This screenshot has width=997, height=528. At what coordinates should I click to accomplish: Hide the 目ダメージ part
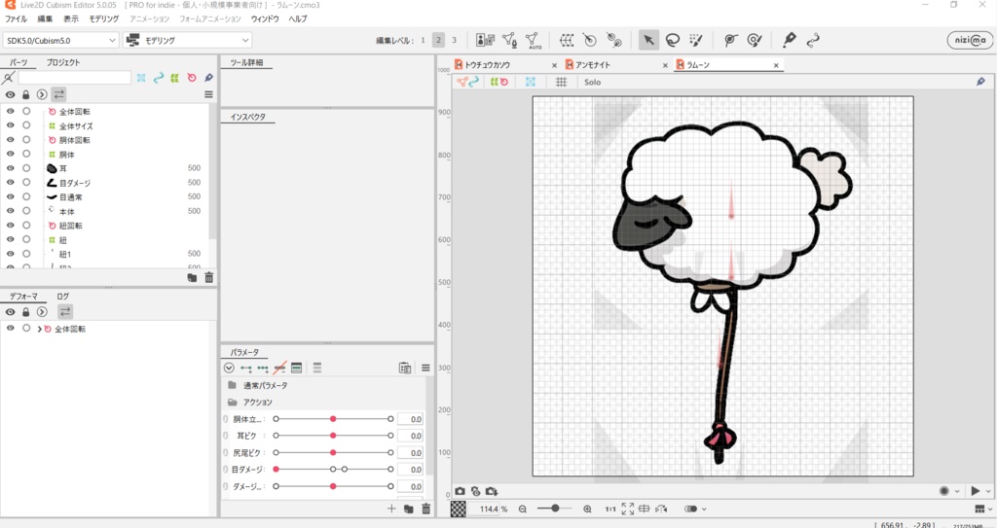[x=10, y=183]
